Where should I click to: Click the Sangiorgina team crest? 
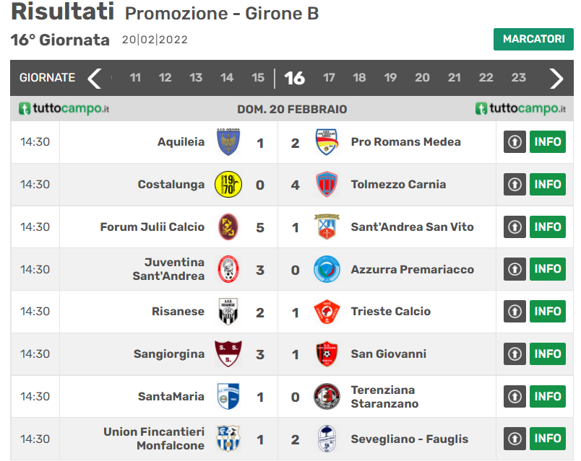229,354
